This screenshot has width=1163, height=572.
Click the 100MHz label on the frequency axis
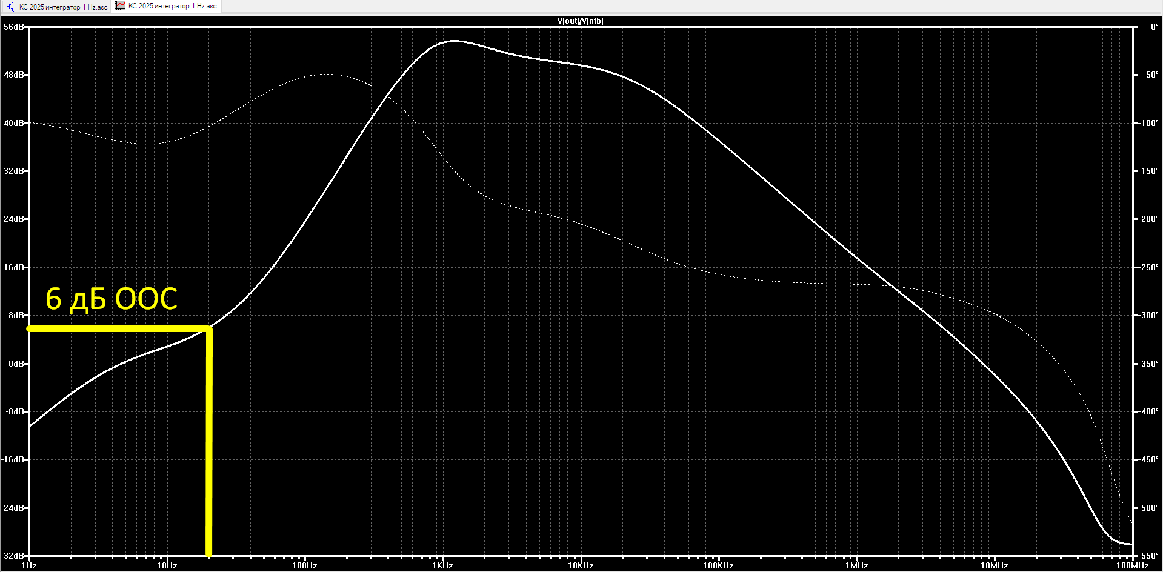pos(1132,566)
